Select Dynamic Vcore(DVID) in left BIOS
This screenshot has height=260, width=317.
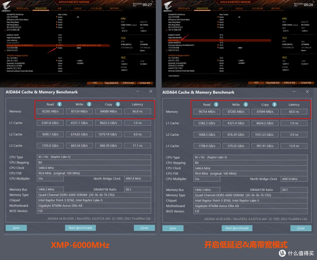click(x=16, y=63)
